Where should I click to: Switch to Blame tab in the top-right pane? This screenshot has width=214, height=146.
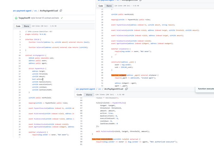pos(109,6)
